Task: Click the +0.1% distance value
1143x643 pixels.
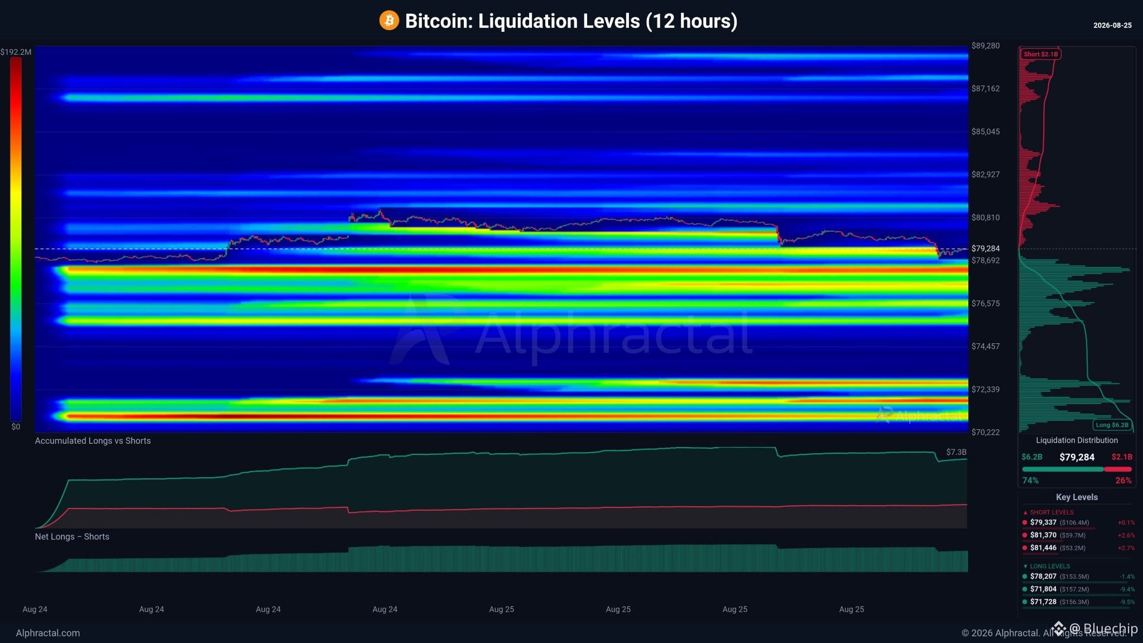Action: point(1126,523)
